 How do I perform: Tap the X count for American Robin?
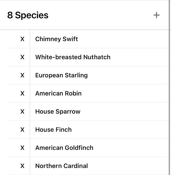tap(22, 93)
